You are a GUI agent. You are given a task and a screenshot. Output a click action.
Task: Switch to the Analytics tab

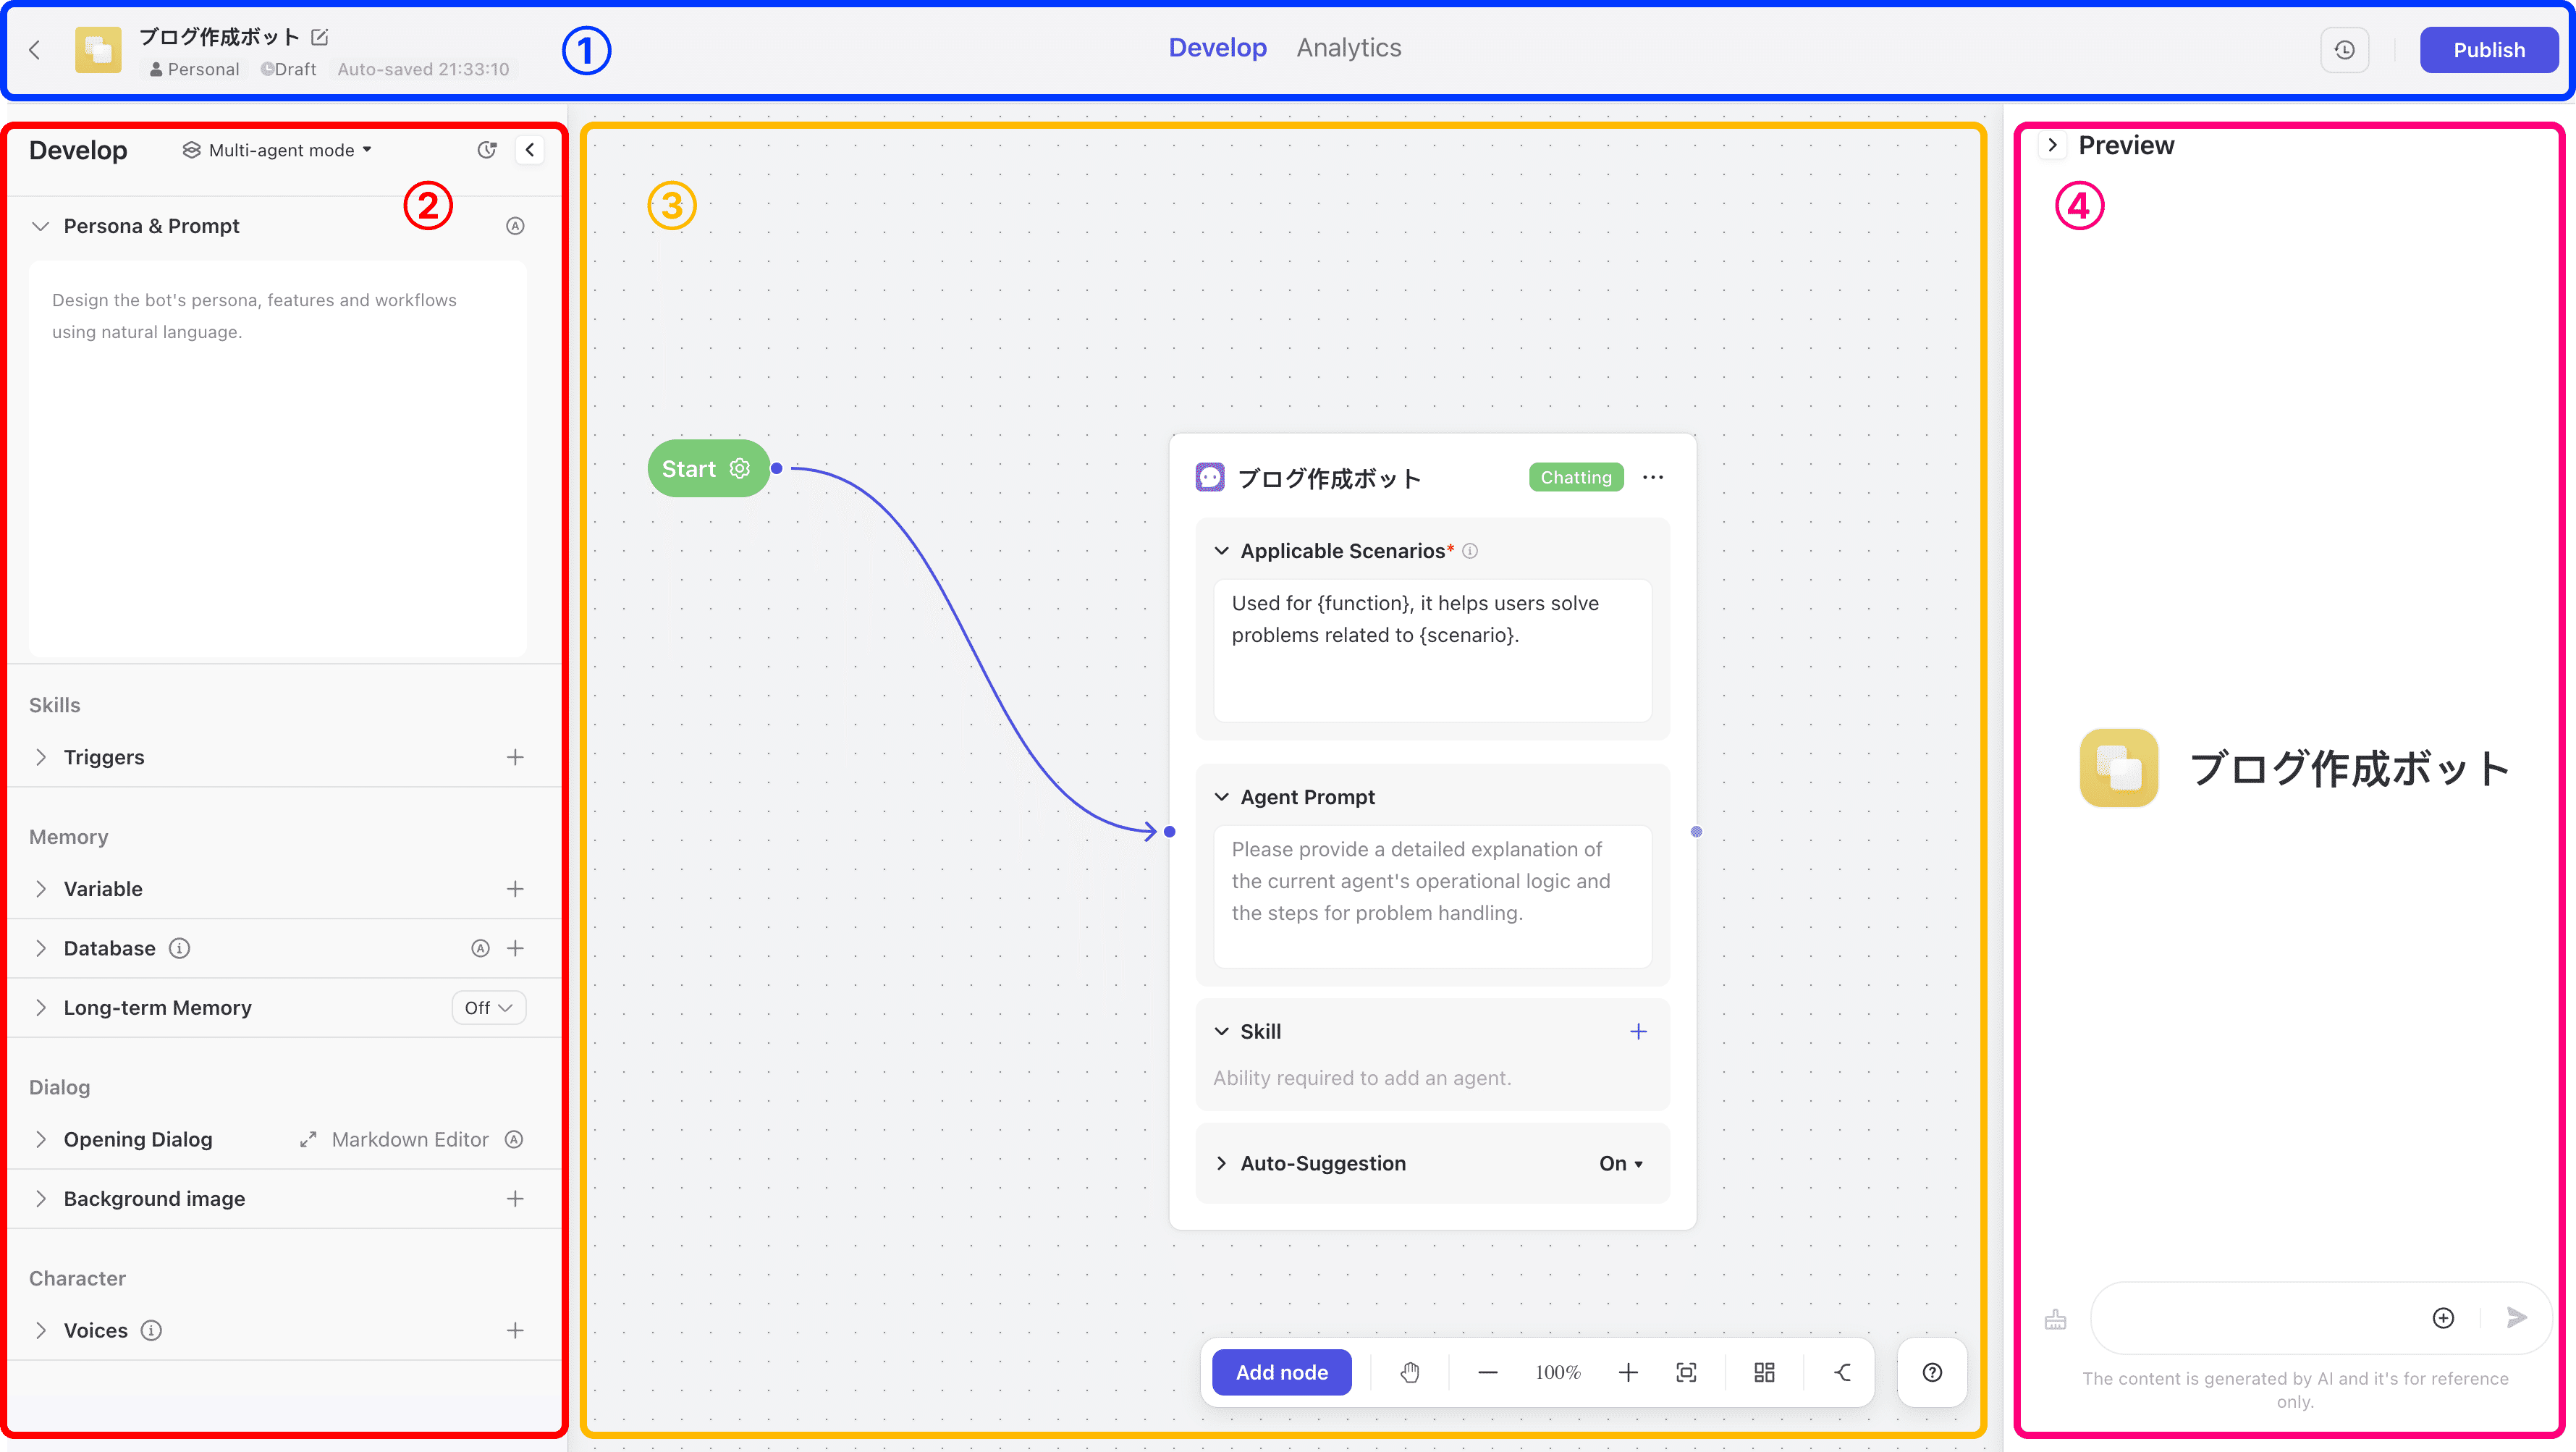tap(1348, 48)
